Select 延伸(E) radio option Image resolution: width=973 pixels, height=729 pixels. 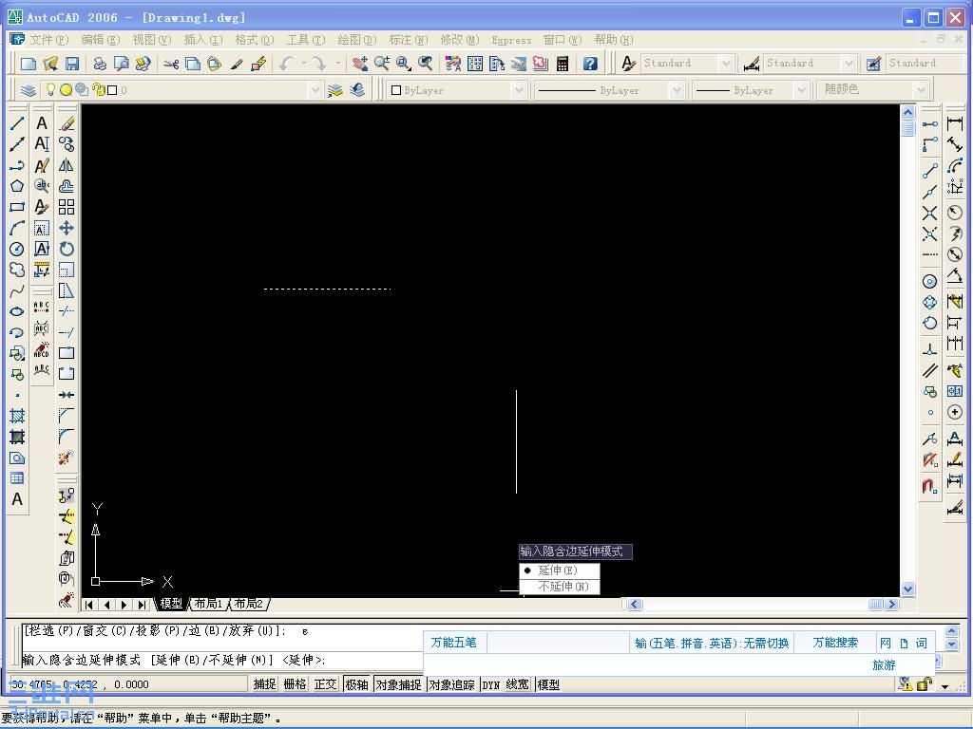(x=559, y=570)
